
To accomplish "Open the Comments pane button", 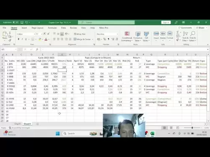I will (x=185, y=28).
